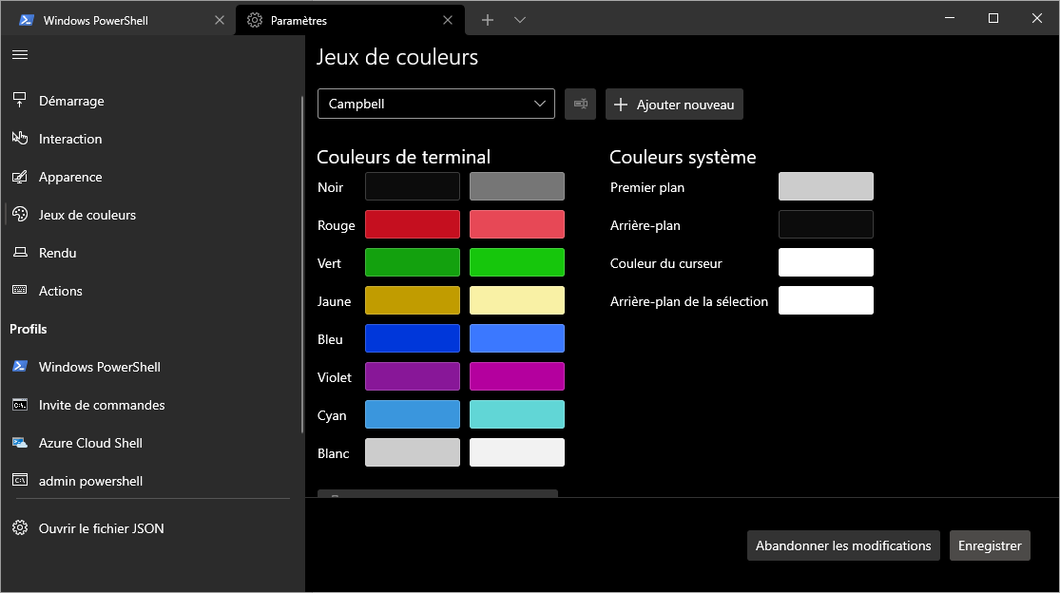This screenshot has width=1060, height=593.
Task: Open the Interaction settings page
Action: tap(70, 139)
